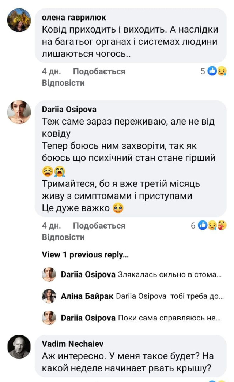Click the sad reaction icon on first comment

pos(222,71)
